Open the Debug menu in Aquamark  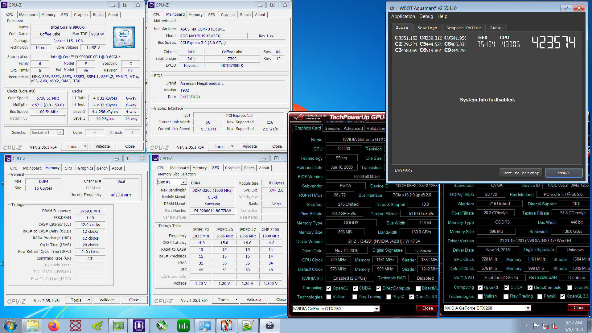point(426,16)
